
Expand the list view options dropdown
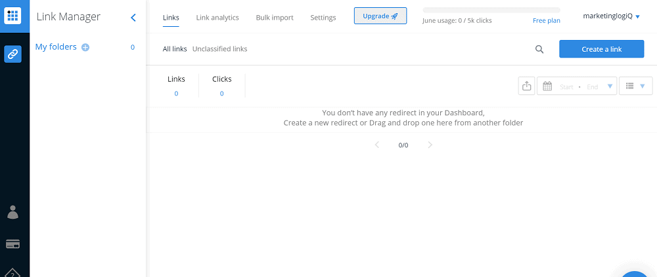pos(635,86)
